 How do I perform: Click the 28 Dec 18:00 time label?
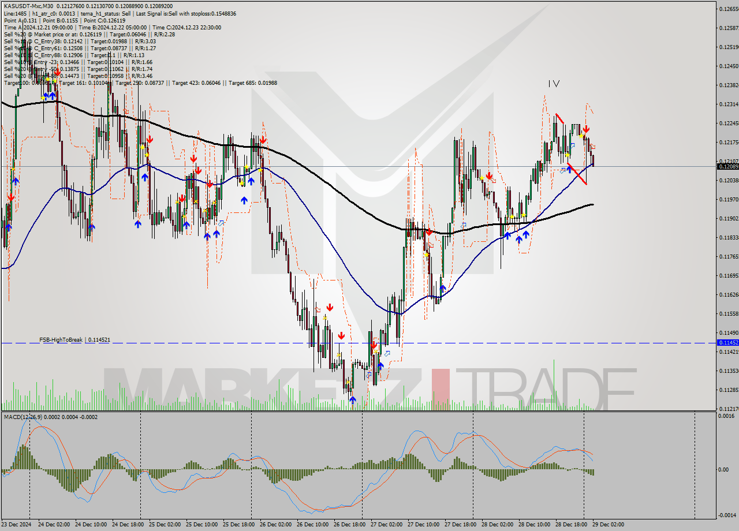tap(571, 525)
